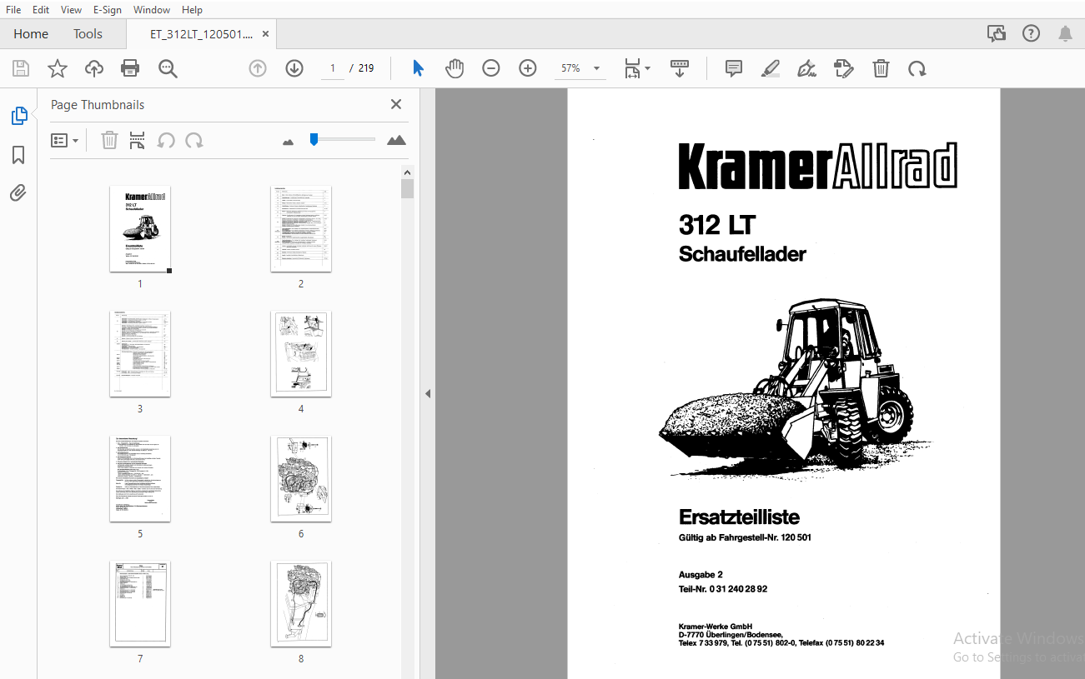The width and height of the screenshot is (1085, 679).
Task: Open the sign document pen tool
Action: tap(806, 68)
